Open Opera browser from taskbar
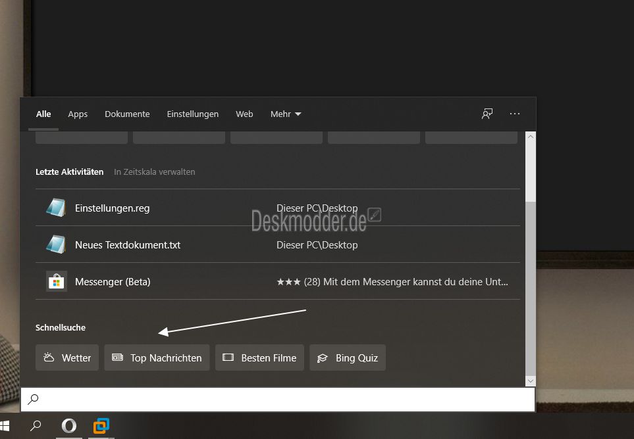Image resolution: width=634 pixels, height=439 pixels. tap(68, 426)
